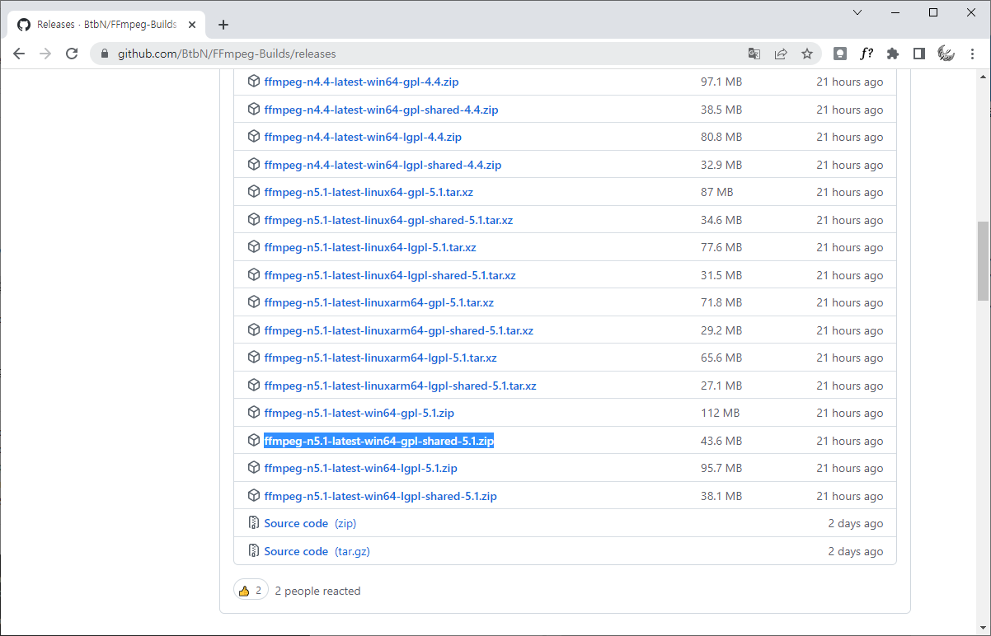This screenshot has height=636, width=991.
Task: Click package icon for ffmpeg-n5.1-latest-win64-gpl-shared-5.1.zip
Action: 254,441
